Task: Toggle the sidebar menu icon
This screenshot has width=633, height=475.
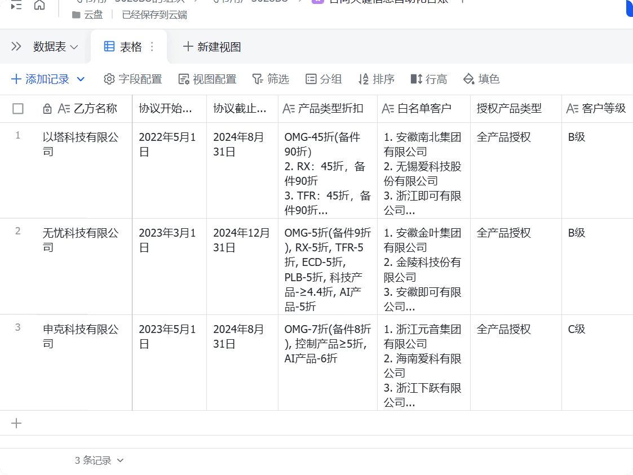Action: pos(16,5)
